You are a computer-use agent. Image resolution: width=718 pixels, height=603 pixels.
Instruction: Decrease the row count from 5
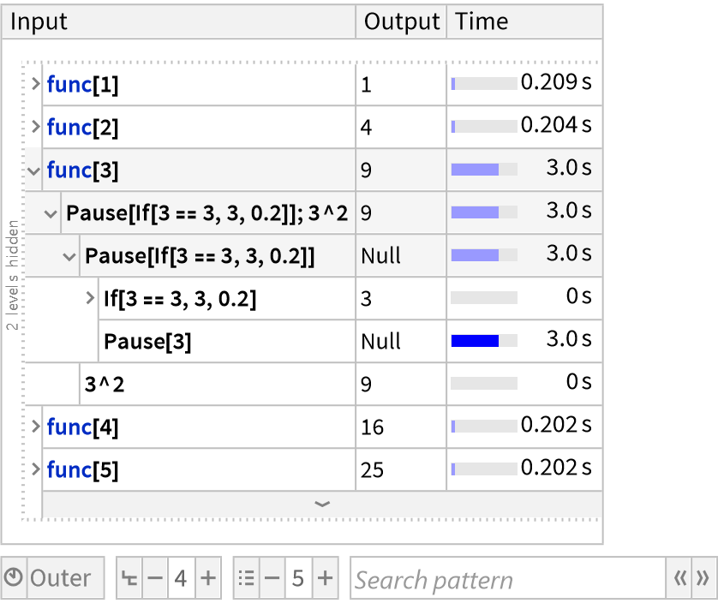tap(272, 579)
